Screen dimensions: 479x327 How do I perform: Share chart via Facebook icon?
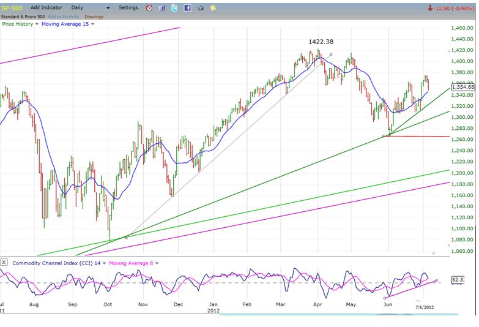[x=187, y=8]
